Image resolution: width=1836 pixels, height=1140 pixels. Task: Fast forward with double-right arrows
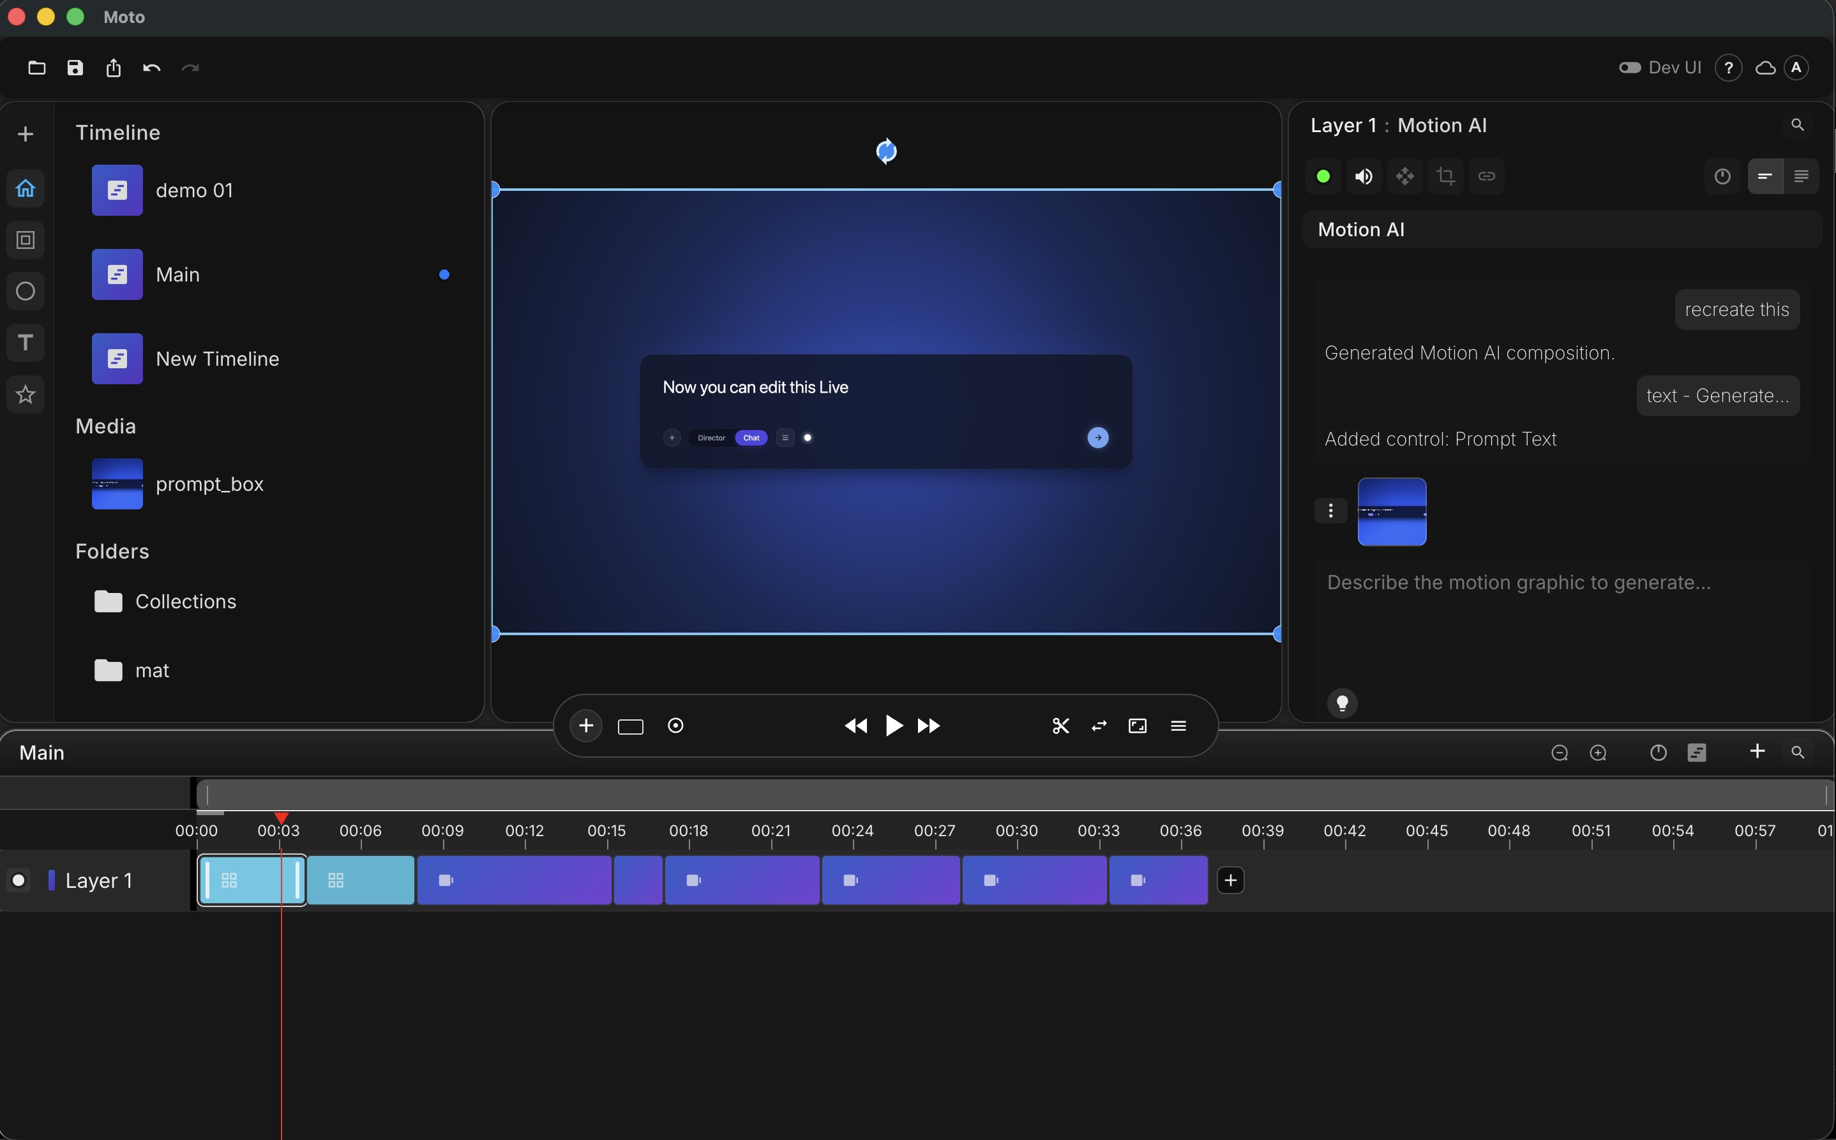(x=929, y=726)
